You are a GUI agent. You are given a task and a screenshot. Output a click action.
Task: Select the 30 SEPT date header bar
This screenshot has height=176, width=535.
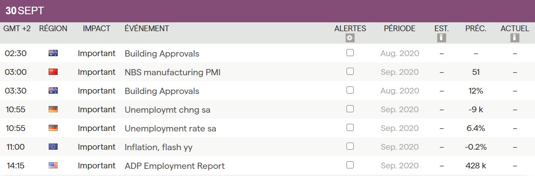pos(267,11)
